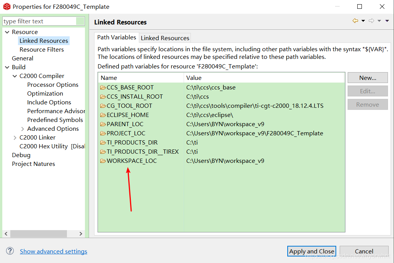
Task: Select Project Natures in the tree
Action: pyautogui.click(x=33, y=164)
